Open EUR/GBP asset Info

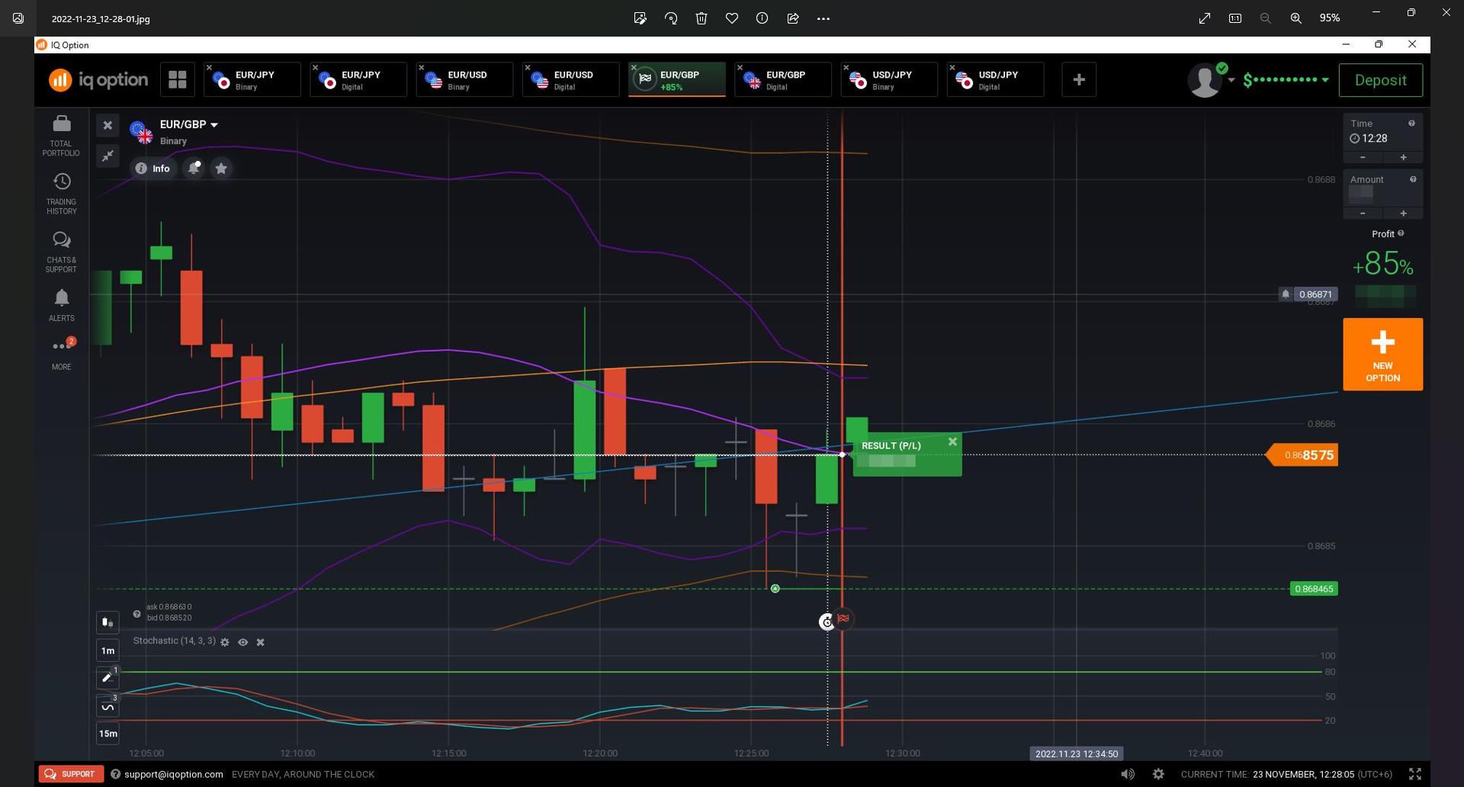(152, 169)
